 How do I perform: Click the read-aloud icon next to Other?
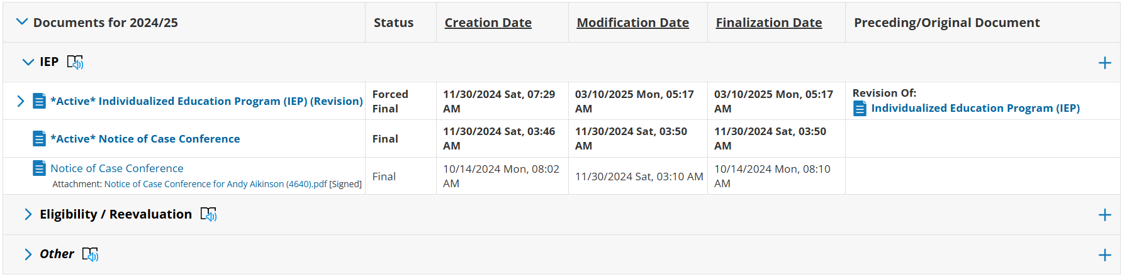[x=90, y=254]
